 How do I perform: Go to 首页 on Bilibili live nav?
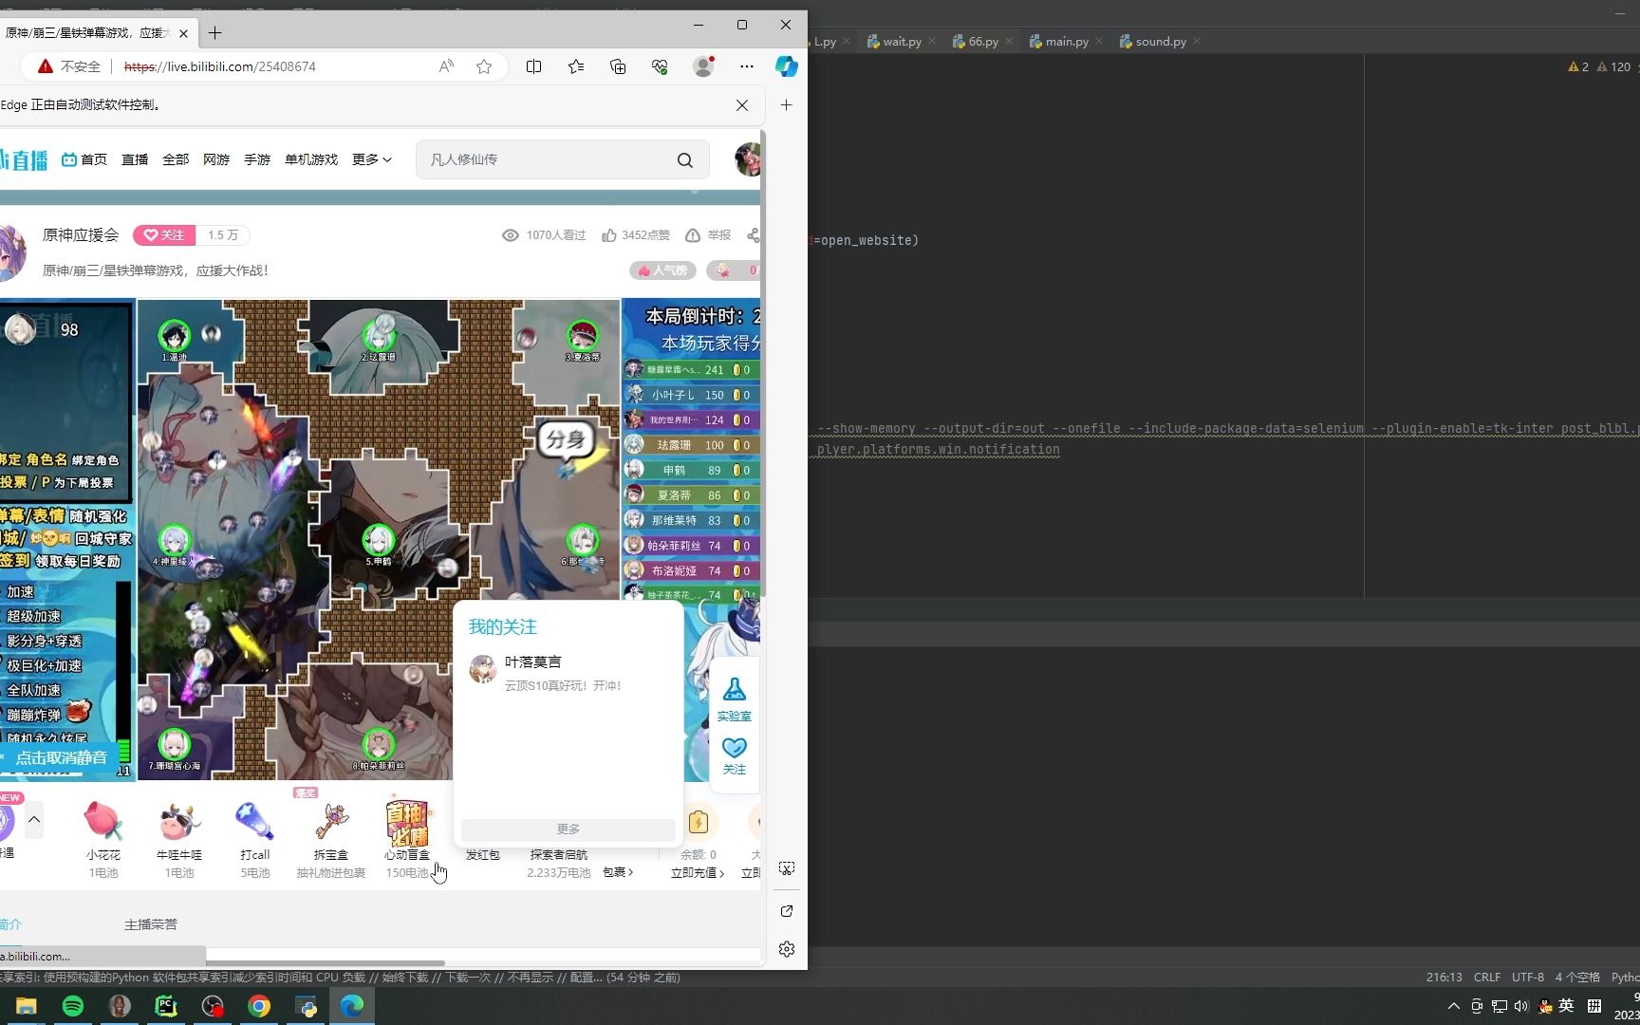[84, 159]
